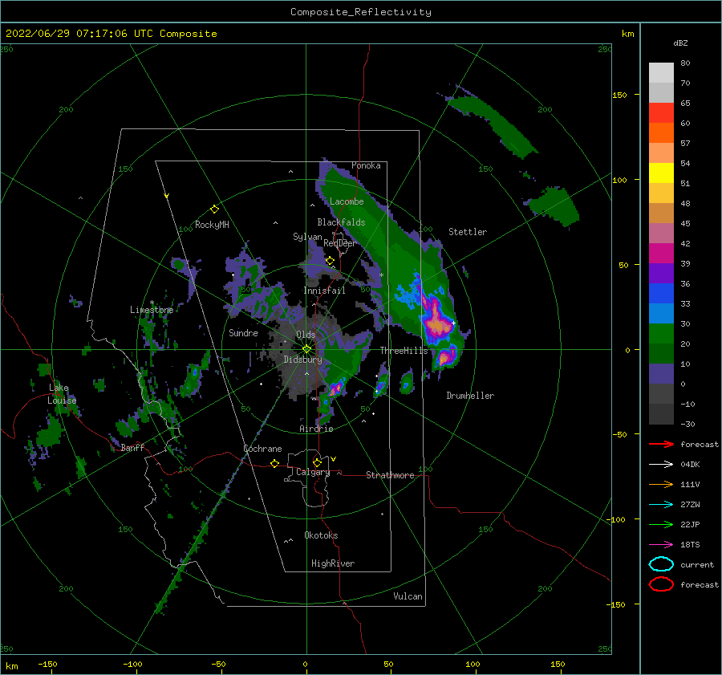Click the Strathmore city label
The height and width of the screenshot is (675, 722).
pos(391,475)
